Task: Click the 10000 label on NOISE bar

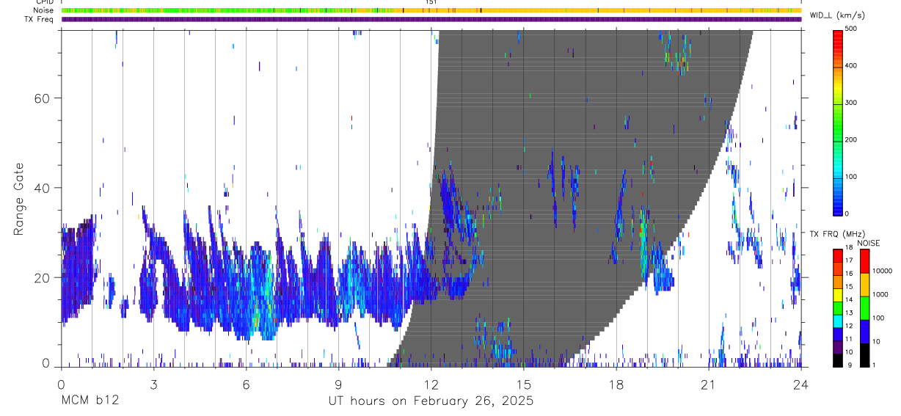Action: point(882,271)
